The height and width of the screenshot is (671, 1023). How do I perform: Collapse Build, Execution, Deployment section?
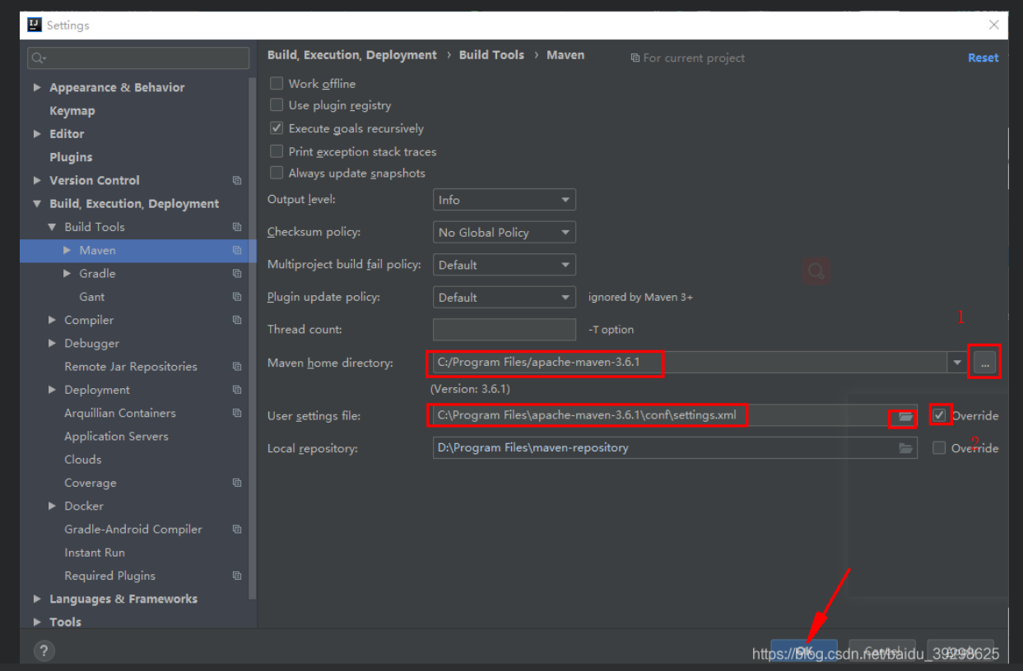(37, 203)
